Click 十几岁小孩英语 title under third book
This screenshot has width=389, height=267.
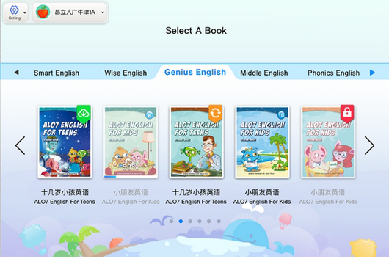(x=196, y=192)
